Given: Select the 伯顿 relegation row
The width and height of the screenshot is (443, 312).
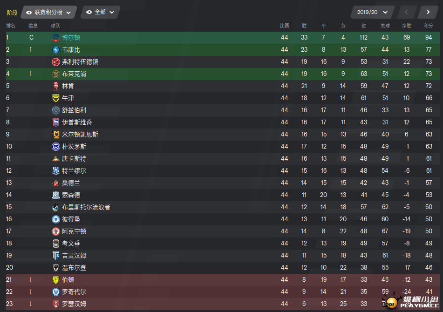Looking at the screenshot, I should [223, 279].
